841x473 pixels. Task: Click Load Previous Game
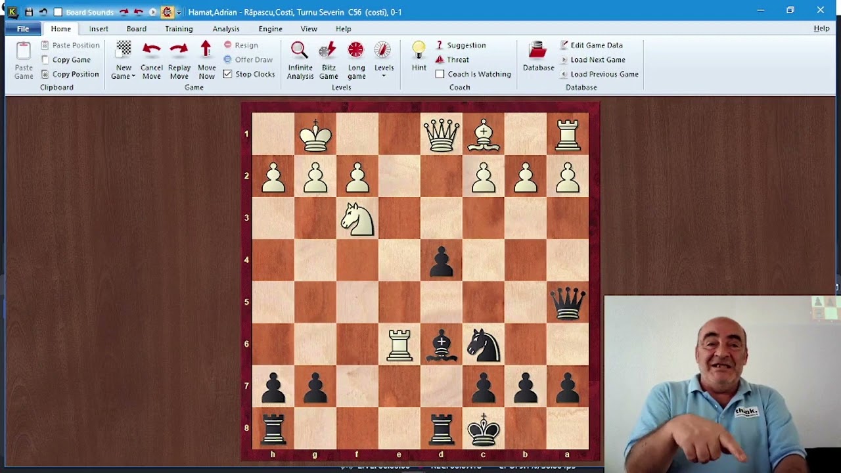coord(599,74)
